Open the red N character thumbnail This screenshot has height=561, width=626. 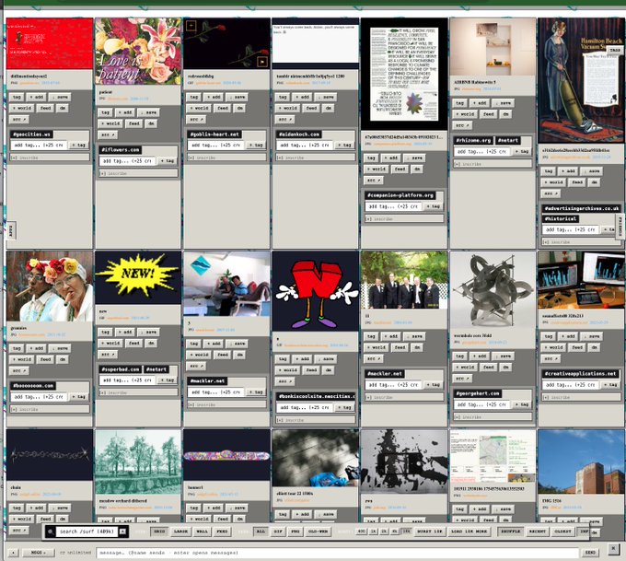tap(315, 291)
